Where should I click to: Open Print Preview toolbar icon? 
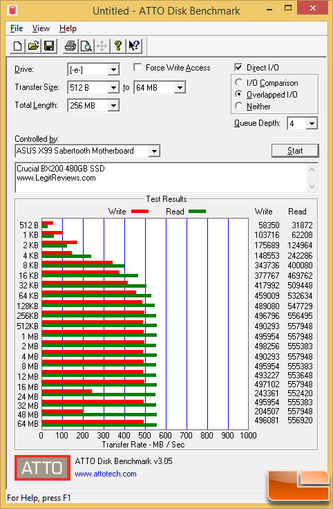[x=86, y=46]
